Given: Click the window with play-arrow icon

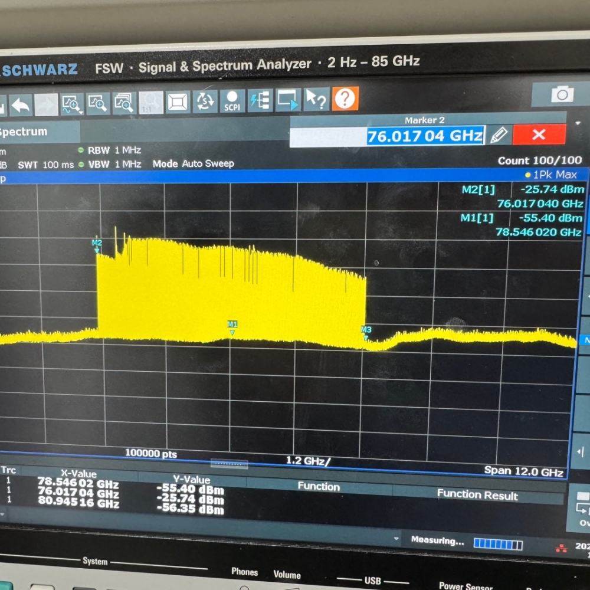Looking at the screenshot, I should click(x=288, y=100).
